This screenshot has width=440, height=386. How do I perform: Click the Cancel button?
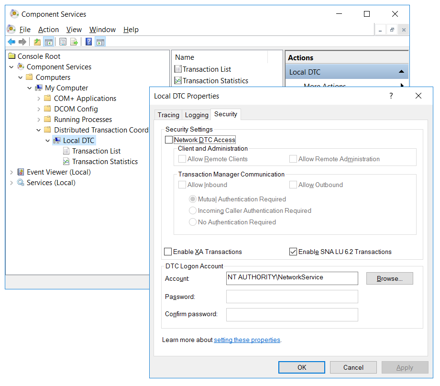click(x=353, y=367)
